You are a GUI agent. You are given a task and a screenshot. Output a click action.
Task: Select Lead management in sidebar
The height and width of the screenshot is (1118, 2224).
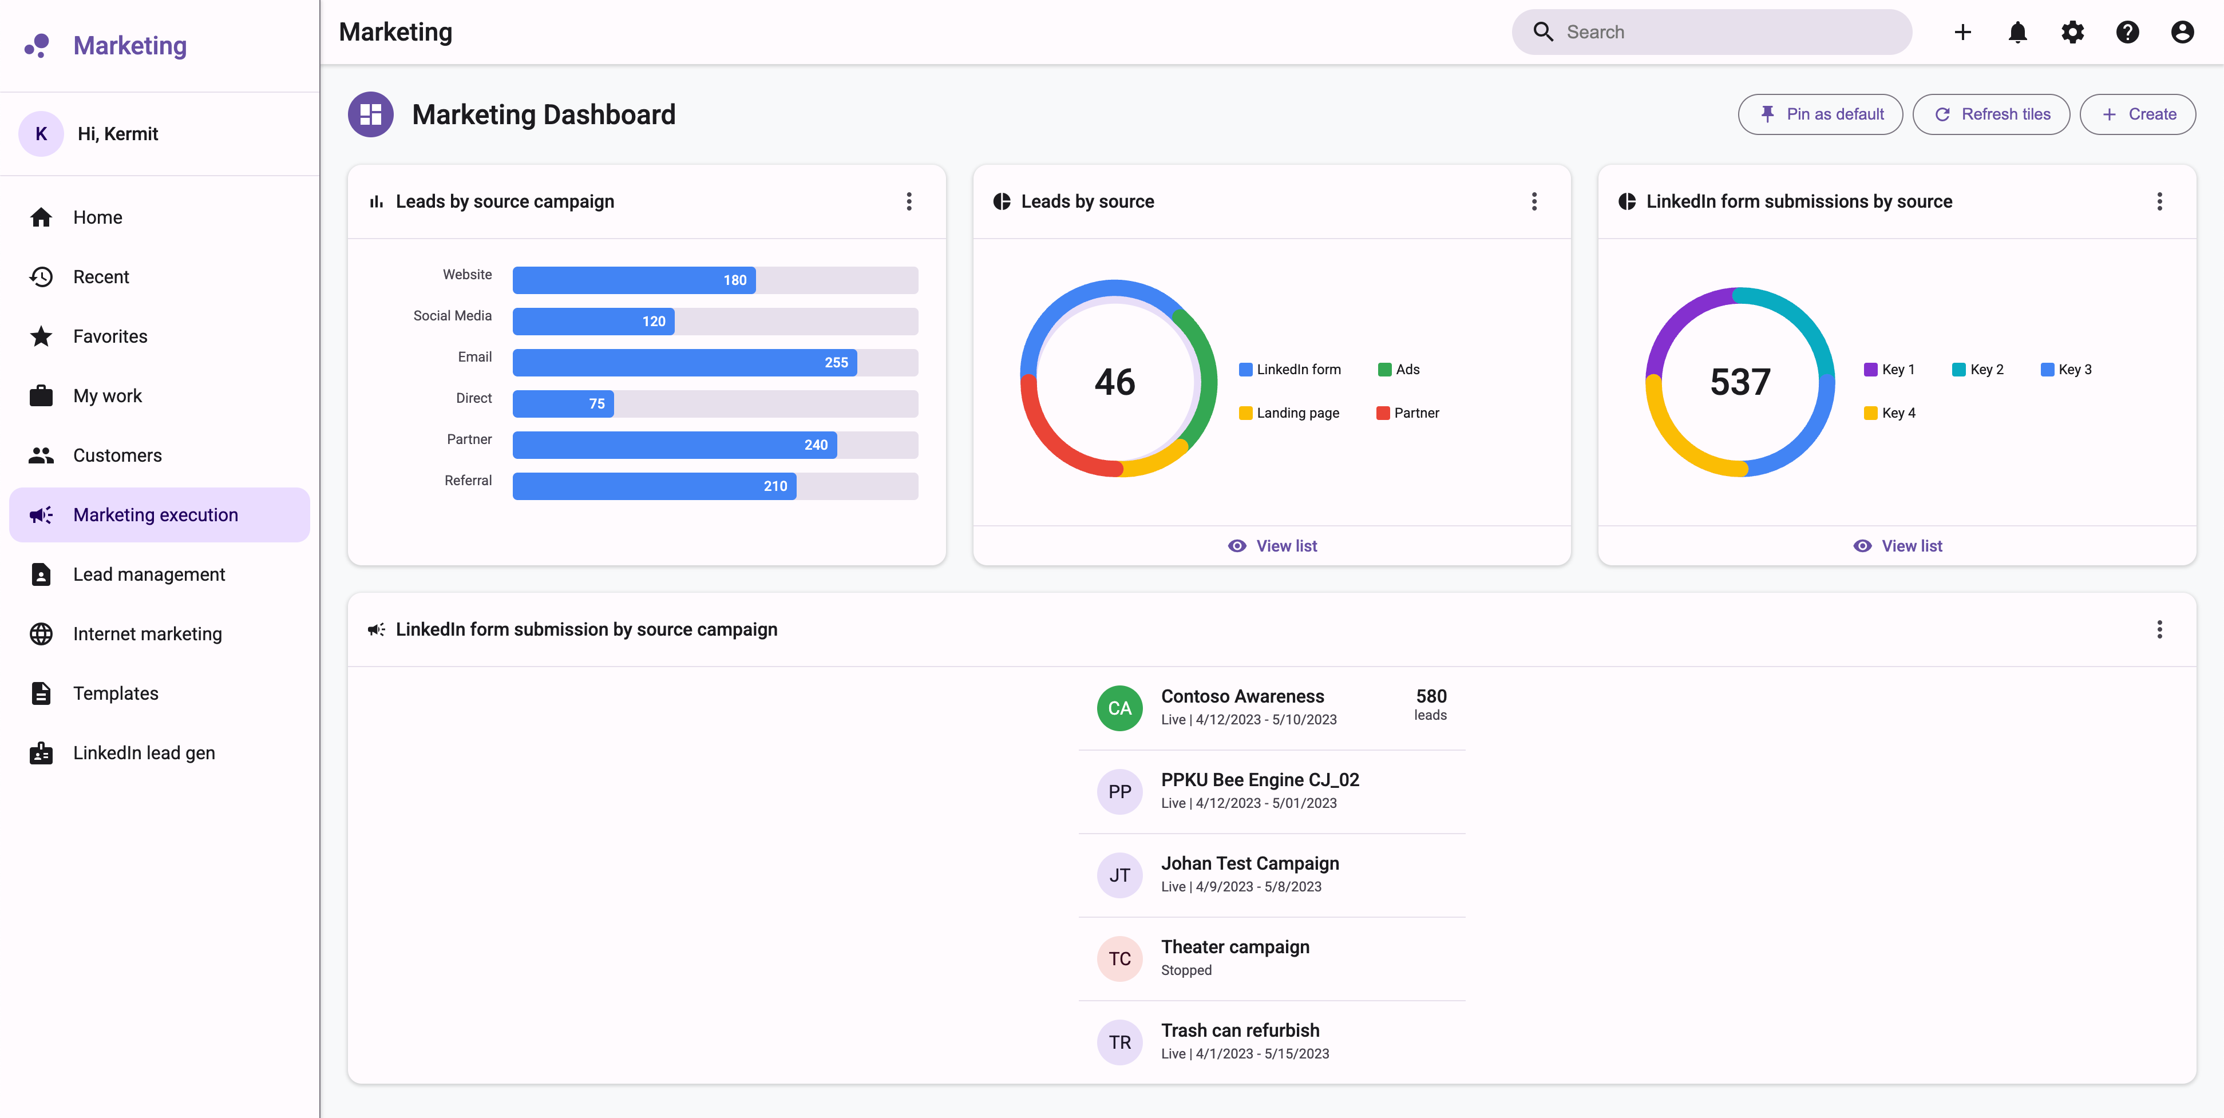point(148,574)
